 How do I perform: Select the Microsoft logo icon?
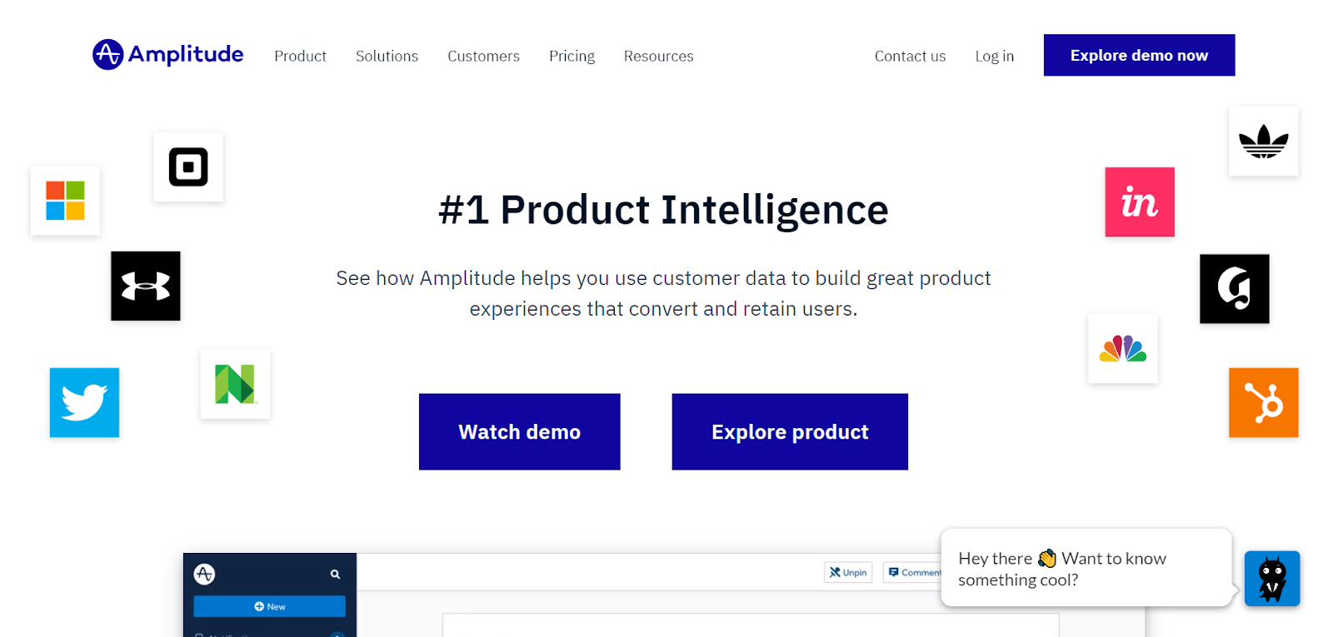(x=64, y=201)
